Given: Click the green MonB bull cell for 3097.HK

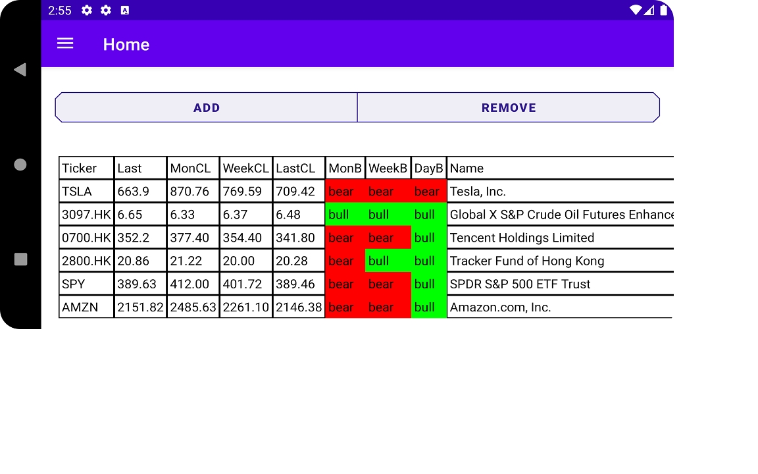Looking at the screenshot, I should pos(345,215).
